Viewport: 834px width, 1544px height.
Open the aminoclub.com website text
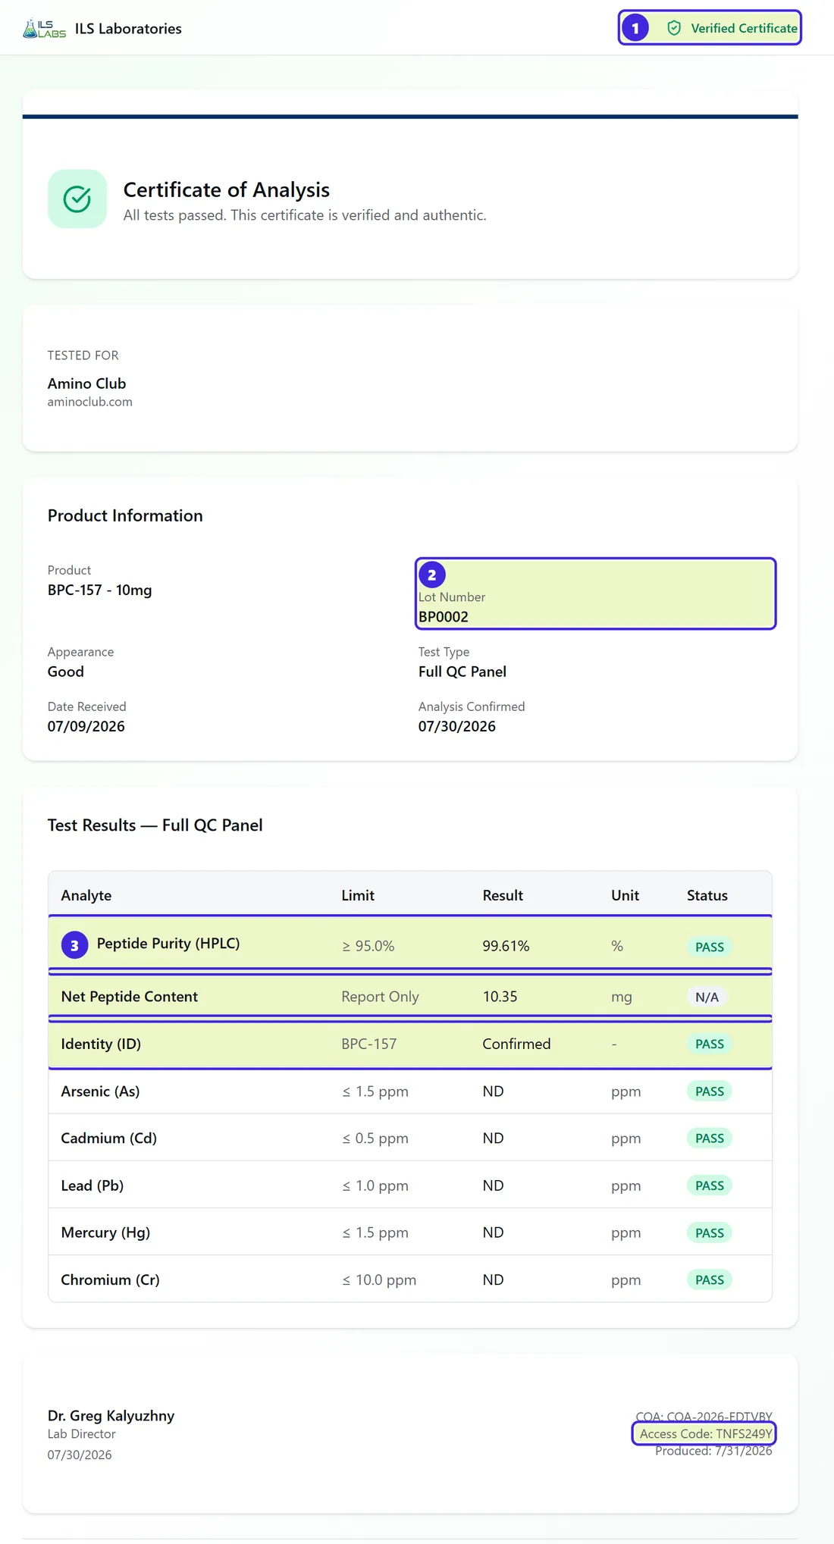click(x=89, y=402)
